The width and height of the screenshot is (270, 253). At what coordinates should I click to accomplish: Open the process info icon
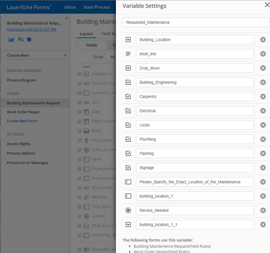pyautogui.click(x=29, y=40)
